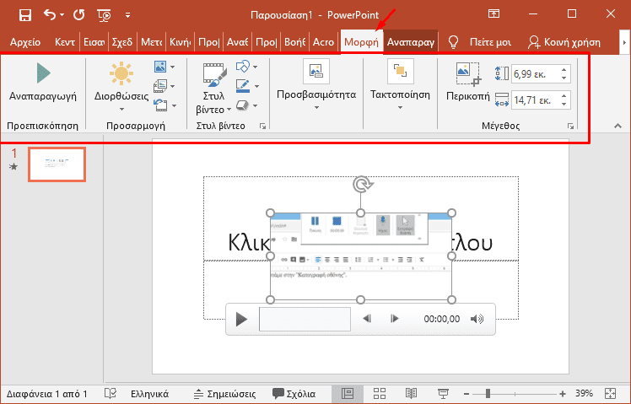Click the rotation handle above the video
Image resolution: width=631 pixels, height=404 pixels.
click(362, 185)
